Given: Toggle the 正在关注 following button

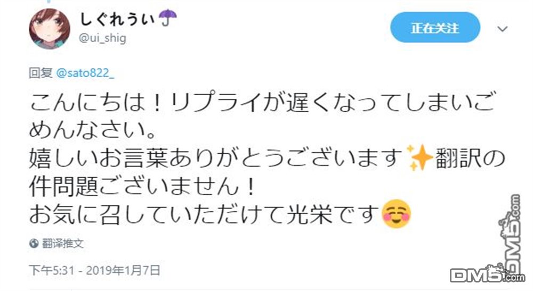Looking at the screenshot, I should (435, 28).
